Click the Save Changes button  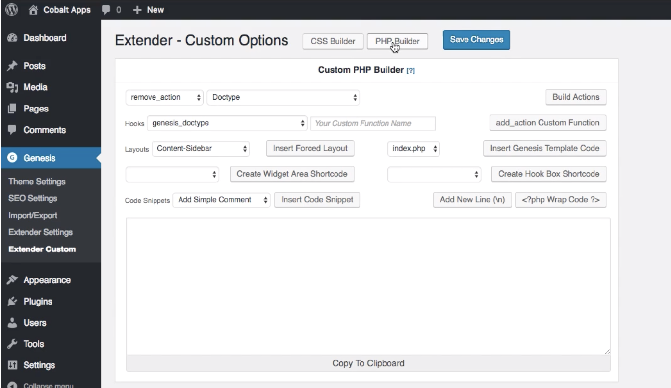point(476,40)
